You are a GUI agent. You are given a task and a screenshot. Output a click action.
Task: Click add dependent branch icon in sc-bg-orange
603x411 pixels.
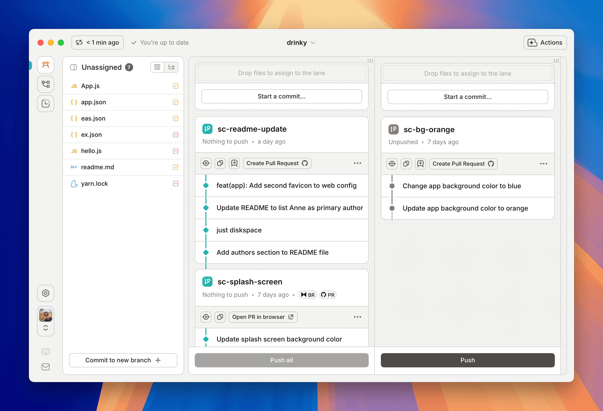[x=420, y=164]
